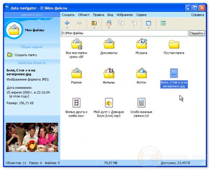Click the Свойства объекта section header

32,63
